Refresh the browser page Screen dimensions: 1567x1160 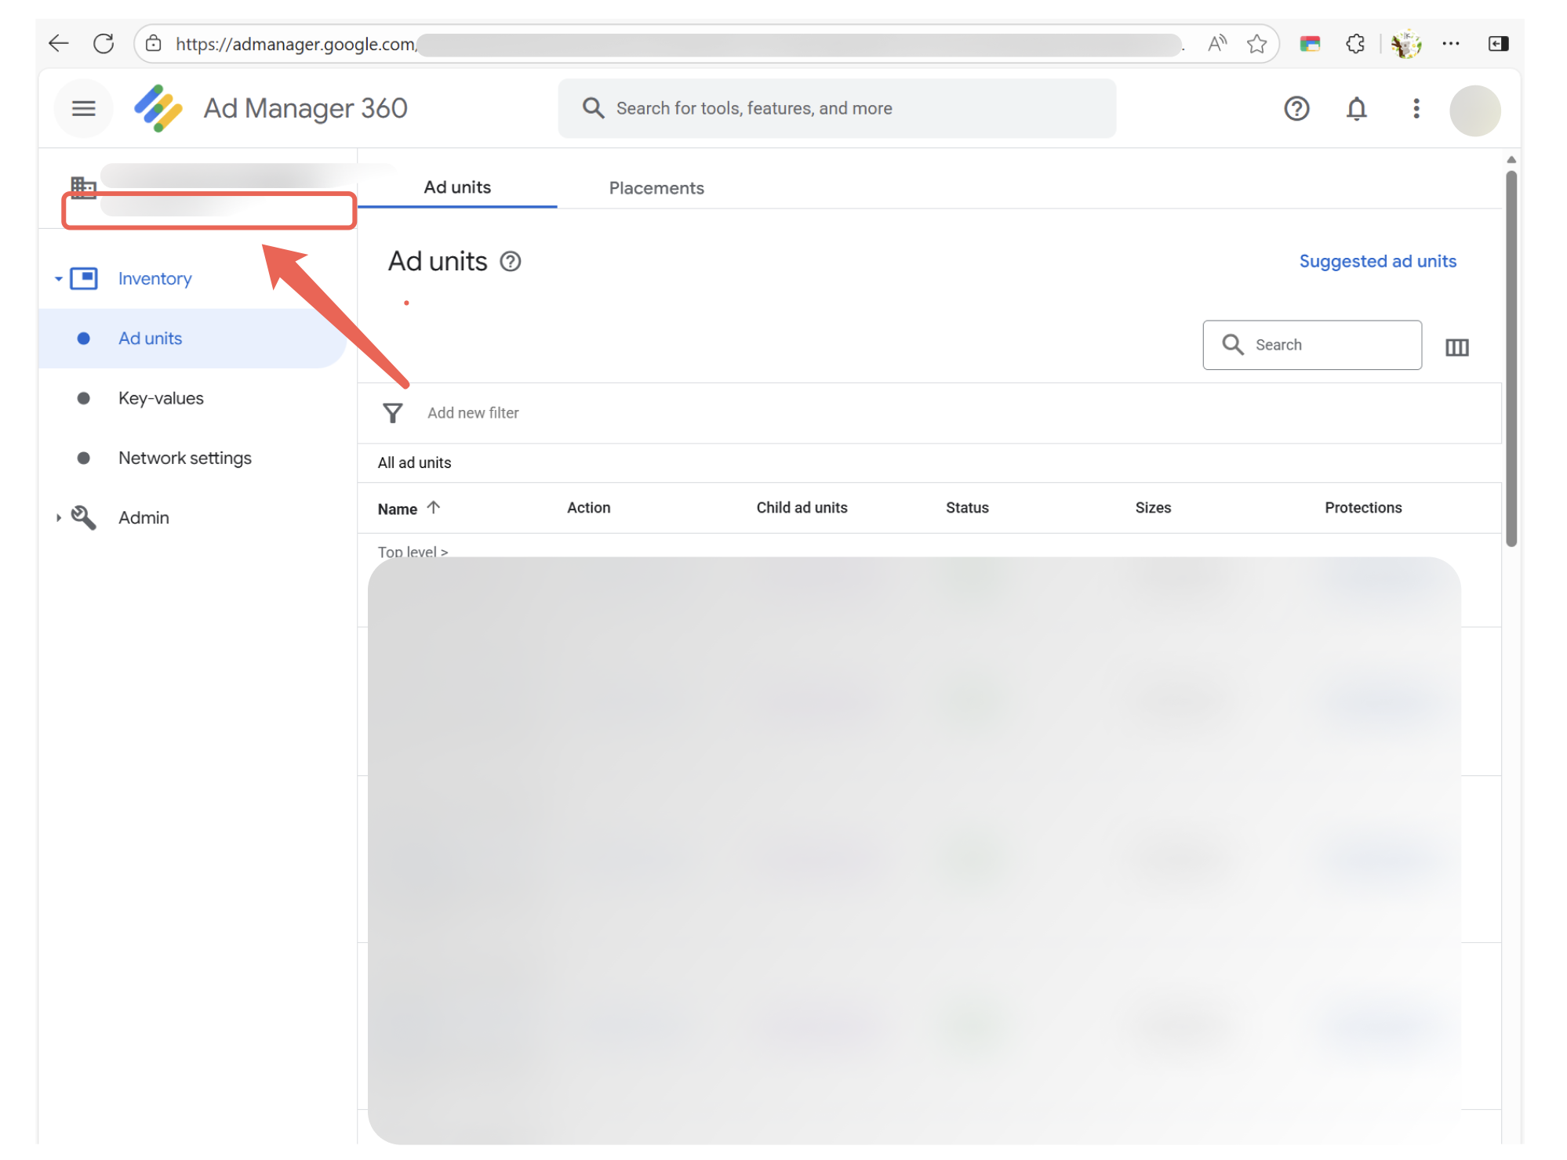coord(104,44)
